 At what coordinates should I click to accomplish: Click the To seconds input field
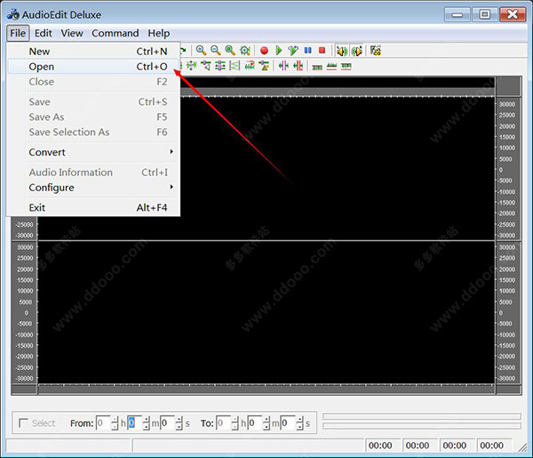click(288, 423)
